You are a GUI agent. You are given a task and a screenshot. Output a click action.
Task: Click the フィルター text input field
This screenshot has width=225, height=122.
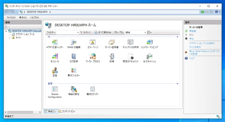66,32
